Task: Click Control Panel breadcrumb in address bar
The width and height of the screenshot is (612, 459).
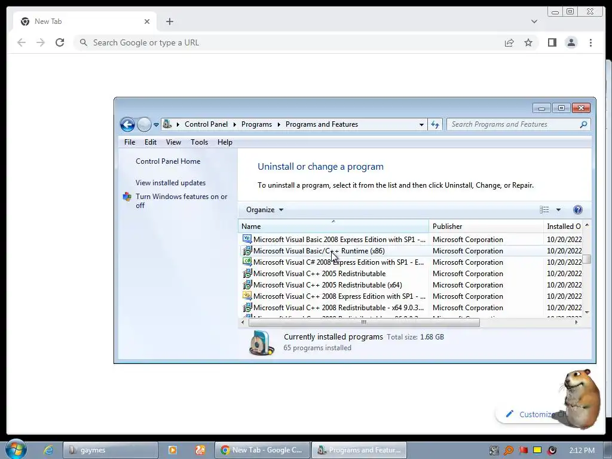Action: click(x=206, y=124)
